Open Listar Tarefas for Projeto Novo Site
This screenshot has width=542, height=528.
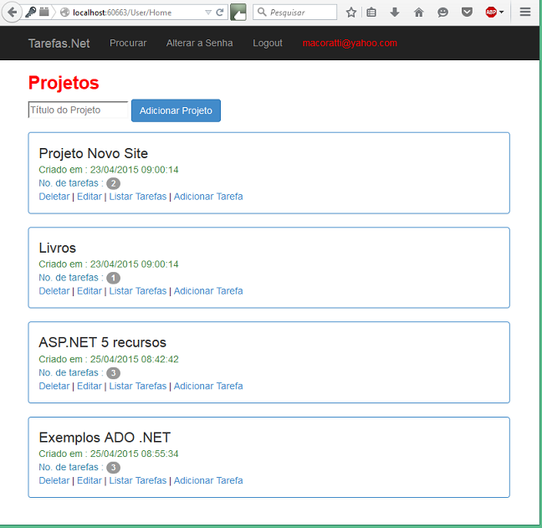[137, 197]
